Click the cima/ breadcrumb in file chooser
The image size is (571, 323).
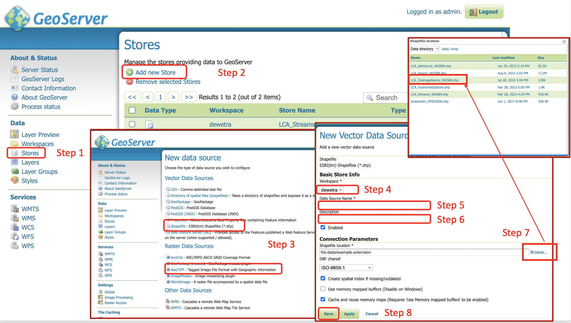click(454, 49)
